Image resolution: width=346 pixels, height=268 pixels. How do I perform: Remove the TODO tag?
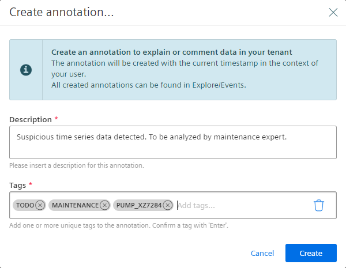pos(40,205)
